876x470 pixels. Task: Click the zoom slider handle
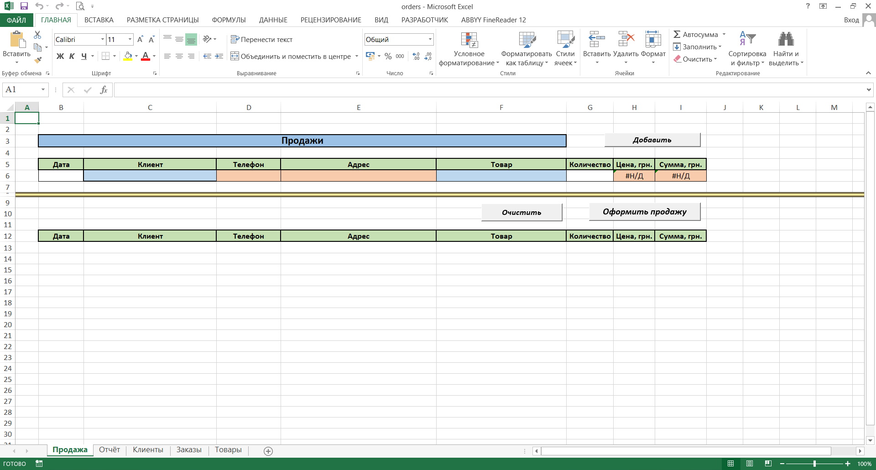click(x=814, y=464)
